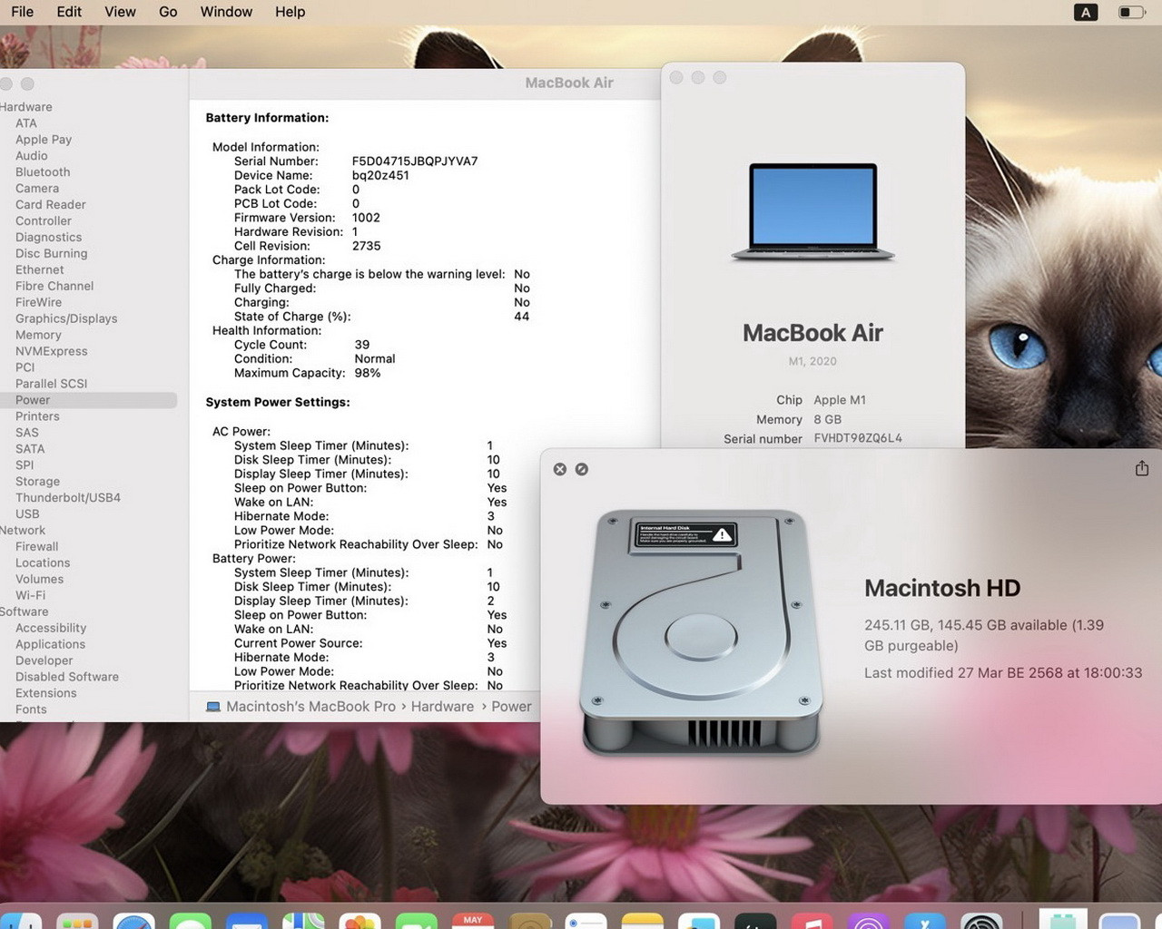Select NVMExpress in the sidebar
The width and height of the screenshot is (1162, 929).
point(52,351)
